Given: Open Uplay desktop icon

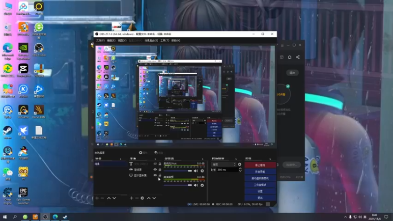Looking at the screenshot, I should 8,111.
